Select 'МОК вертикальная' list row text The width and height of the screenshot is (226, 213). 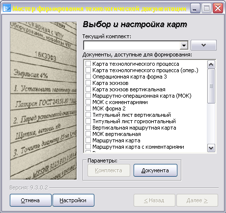[x=116, y=134]
